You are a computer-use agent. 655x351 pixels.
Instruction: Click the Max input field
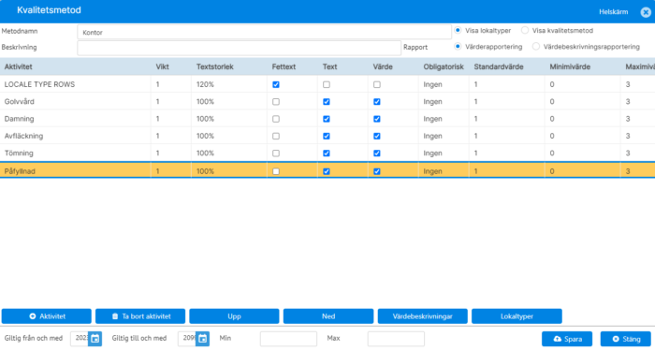(396, 339)
